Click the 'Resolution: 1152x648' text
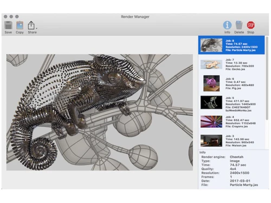Screen dimensions: 271x203 click(241, 123)
